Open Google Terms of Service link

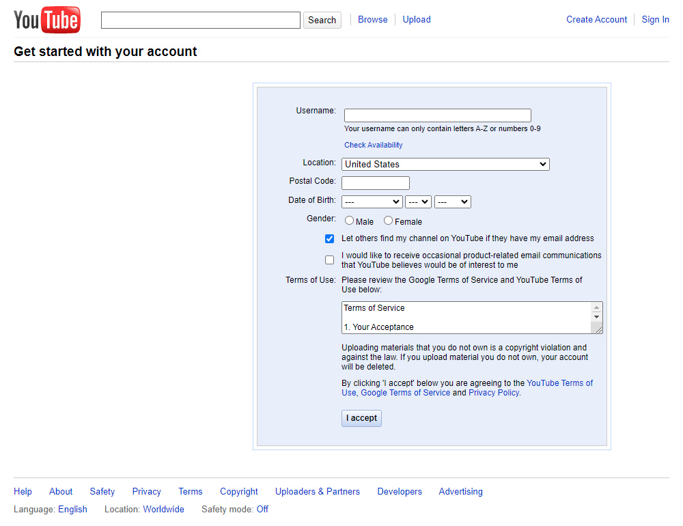[x=405, y=393]
